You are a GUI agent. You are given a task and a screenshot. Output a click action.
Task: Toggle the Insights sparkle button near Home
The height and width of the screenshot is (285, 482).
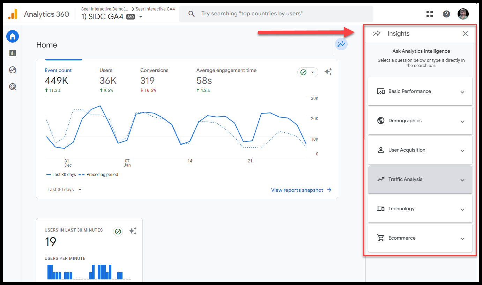341,44
